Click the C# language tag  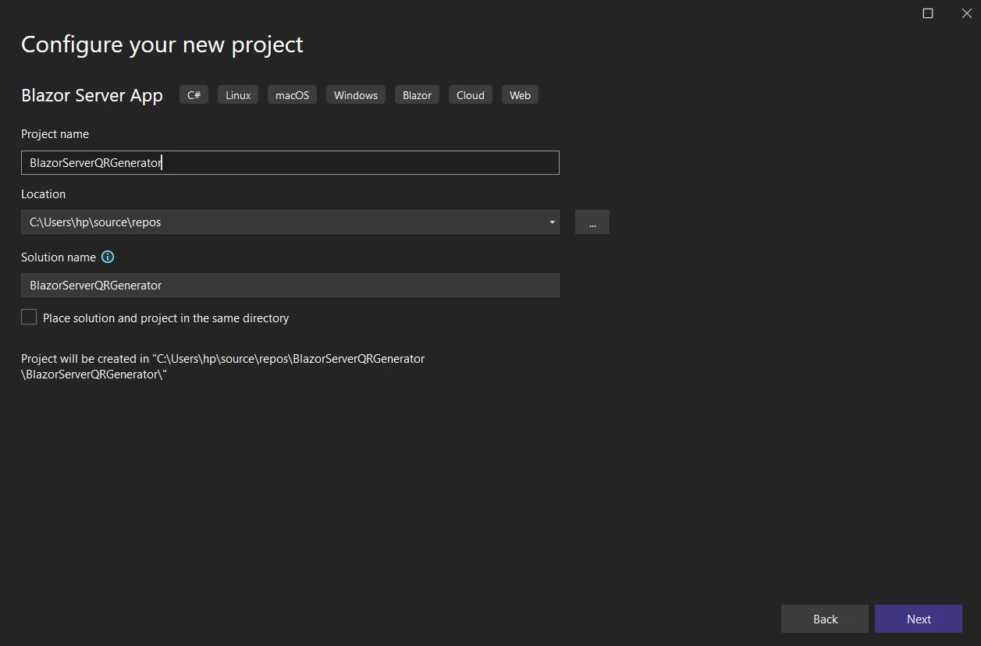[194, 95]
